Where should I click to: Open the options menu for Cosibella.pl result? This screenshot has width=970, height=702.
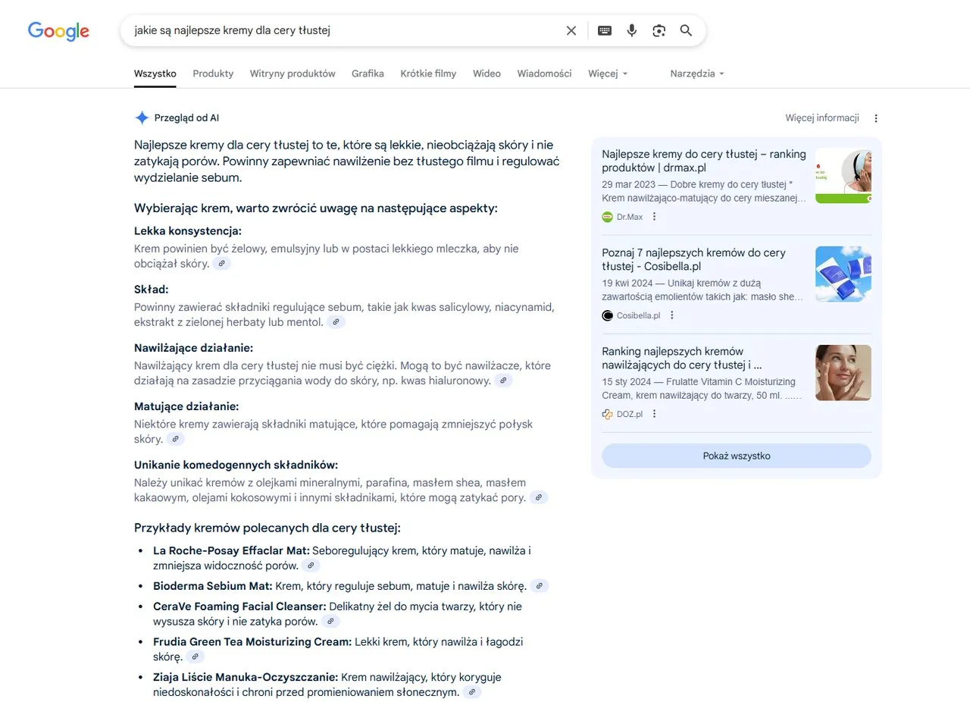click(671, 315)
